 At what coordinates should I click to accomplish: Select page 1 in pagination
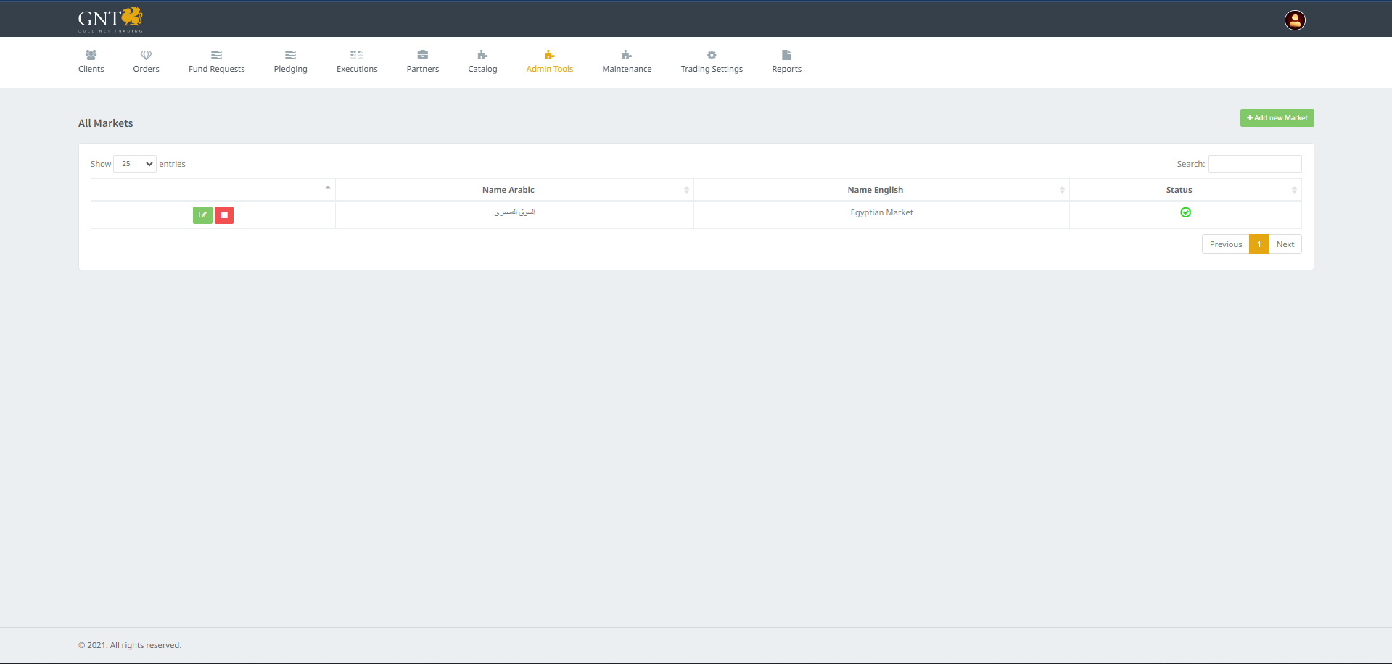[1259, 244]
